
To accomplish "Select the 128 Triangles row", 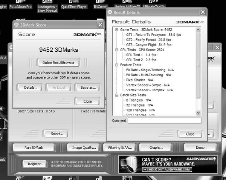I will [x=140, y=110].
